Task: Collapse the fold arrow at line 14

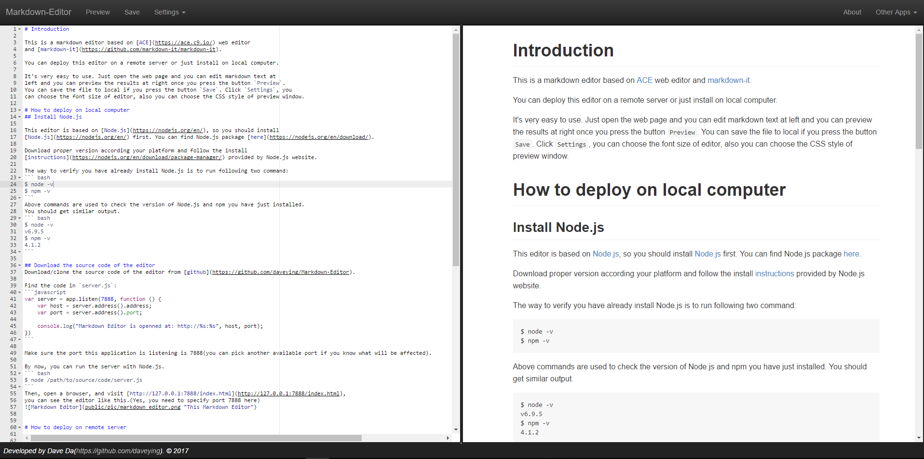Action: coord(20,117)
